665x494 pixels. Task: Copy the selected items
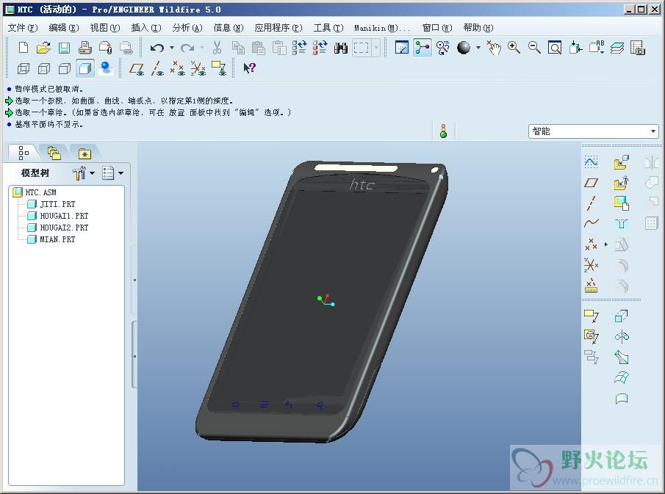(x=238, y=48)
